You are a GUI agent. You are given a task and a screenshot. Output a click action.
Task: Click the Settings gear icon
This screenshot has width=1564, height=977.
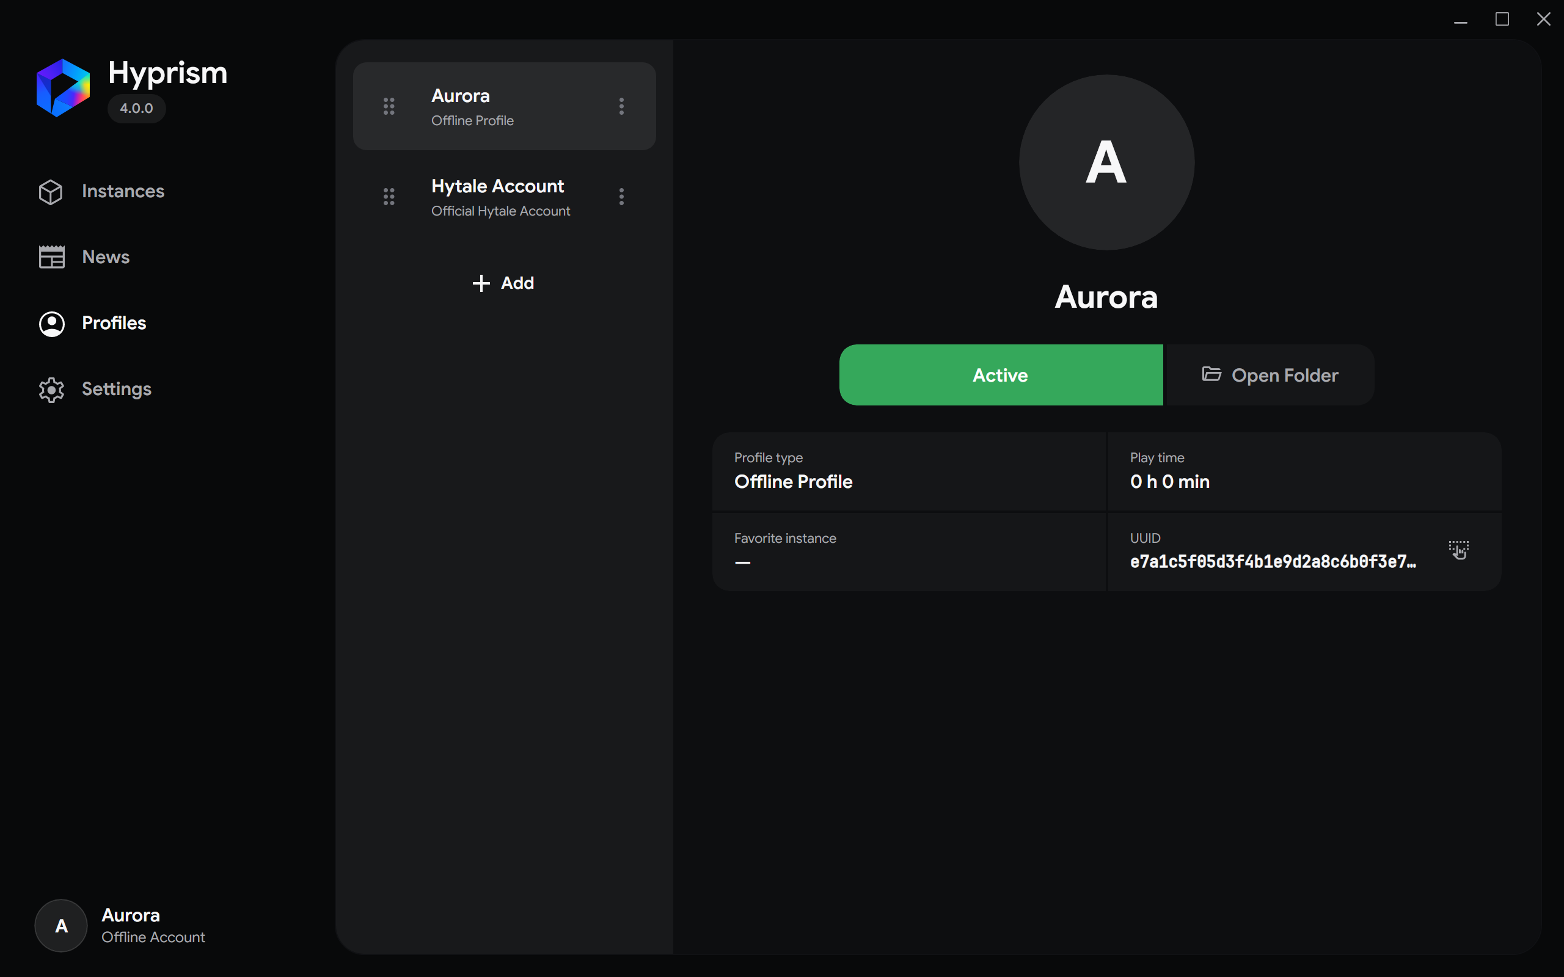pyautogui.click(x=52, y=390)
